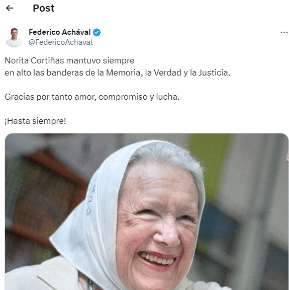Open Federico Achával's profile avatar

[x=14, y=37]
